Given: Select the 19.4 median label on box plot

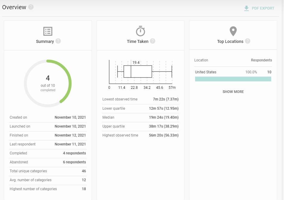Looking at the screenshot, I should [x=136, y=62].
